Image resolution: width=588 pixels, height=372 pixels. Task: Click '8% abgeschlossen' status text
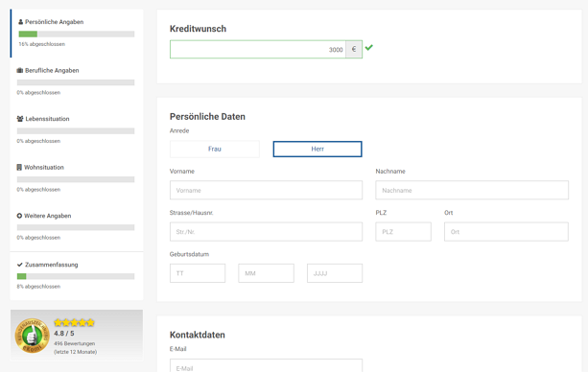click(x=38, y=287)
